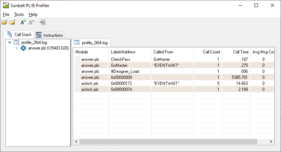Collapse the profile_2fb4.log tree node
The width and height of the screenshot is (281, 152).
pyautogui.click(x=10, y=42)
